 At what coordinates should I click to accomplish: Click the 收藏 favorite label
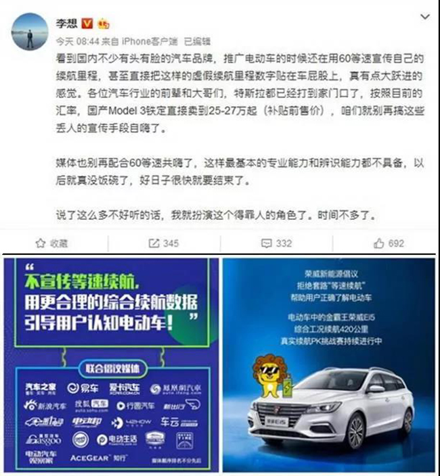pyautogui.click(x=59, y=243)
